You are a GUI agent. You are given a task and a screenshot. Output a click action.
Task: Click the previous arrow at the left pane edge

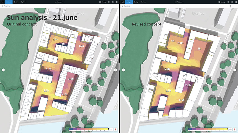(3, 70)
